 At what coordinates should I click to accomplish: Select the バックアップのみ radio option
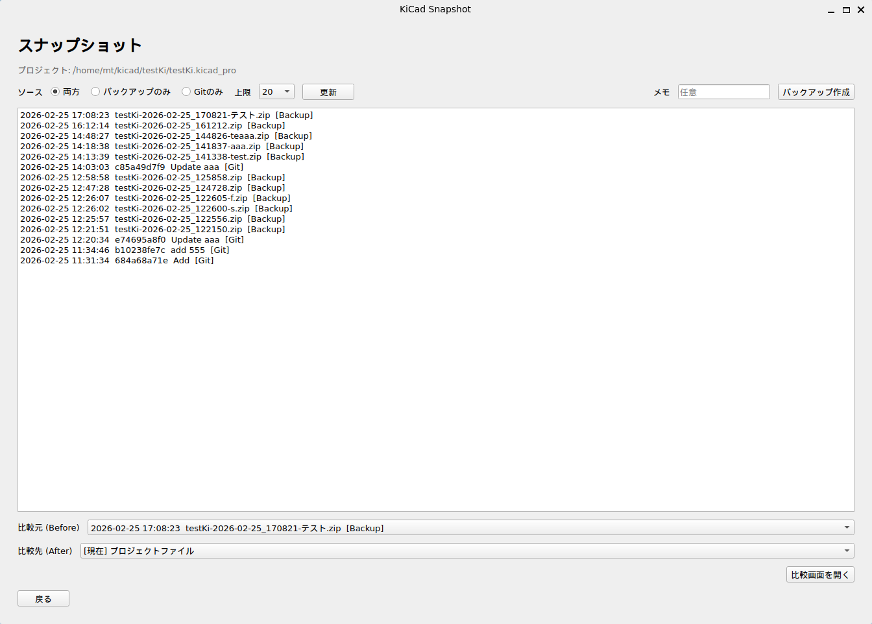95,91
